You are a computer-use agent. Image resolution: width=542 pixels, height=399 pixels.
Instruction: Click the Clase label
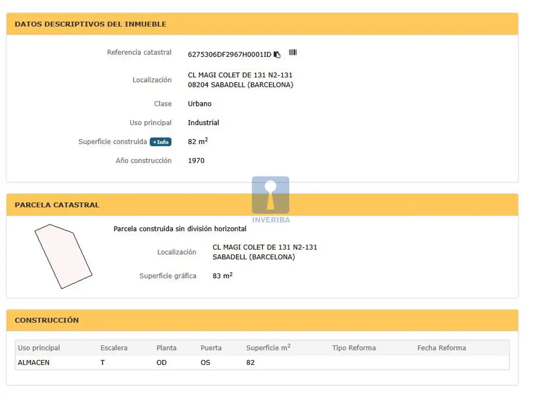click(x=163, y=104)
